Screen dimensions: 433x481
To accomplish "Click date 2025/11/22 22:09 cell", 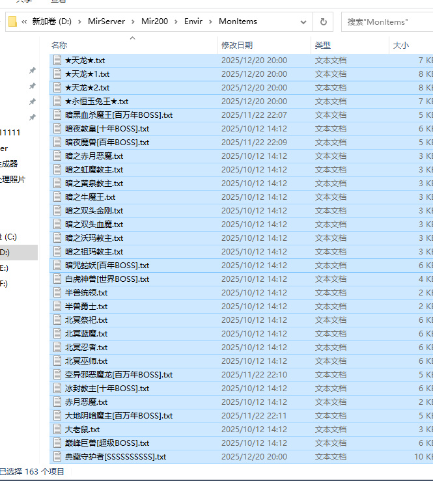I will coord(254,143).
